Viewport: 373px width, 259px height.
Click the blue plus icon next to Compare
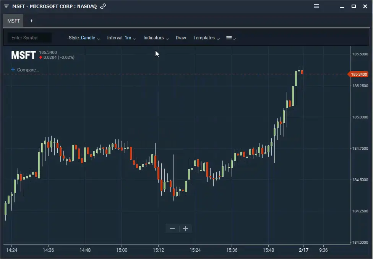pyautogui.click(x=13, y=70)
